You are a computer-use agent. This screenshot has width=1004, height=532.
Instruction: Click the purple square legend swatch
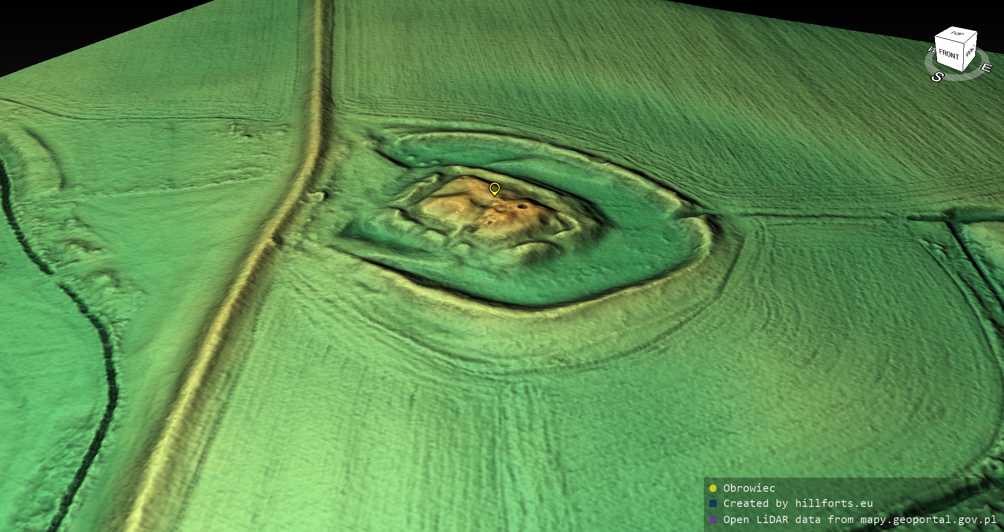coord(713,519)
